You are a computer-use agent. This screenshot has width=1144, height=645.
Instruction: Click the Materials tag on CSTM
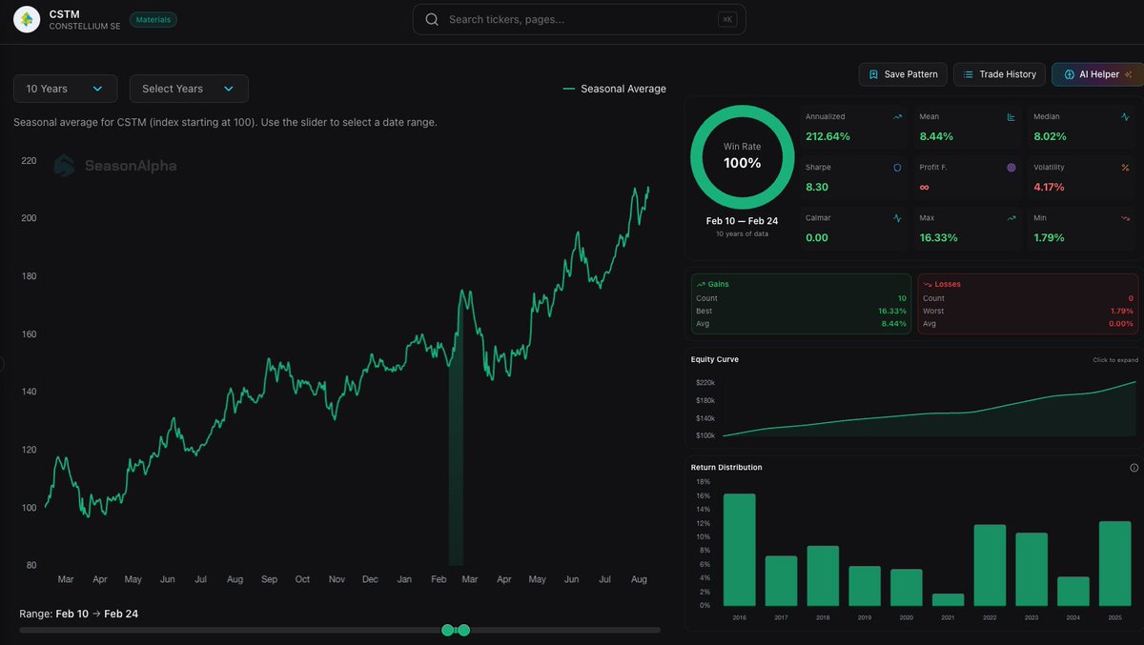pos(153,18)
